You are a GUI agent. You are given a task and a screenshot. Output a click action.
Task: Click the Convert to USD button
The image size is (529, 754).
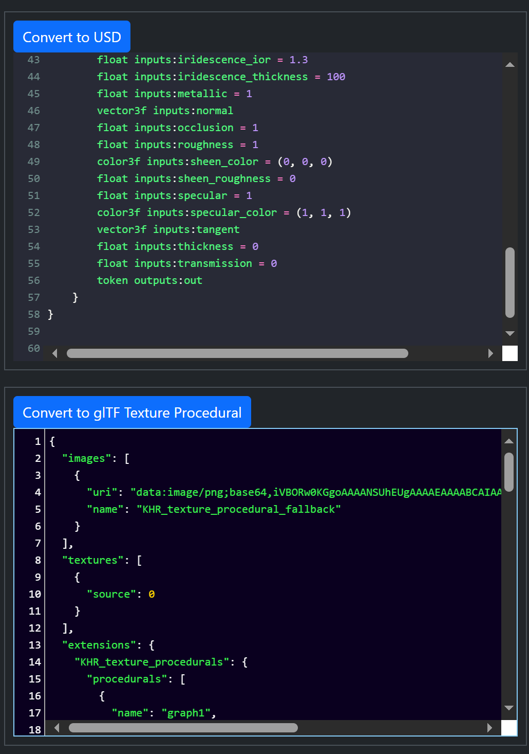tap(72, 37)
